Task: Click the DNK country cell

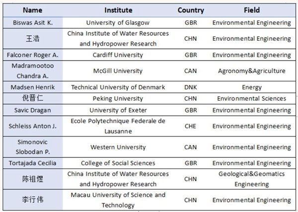Action: 191,87
